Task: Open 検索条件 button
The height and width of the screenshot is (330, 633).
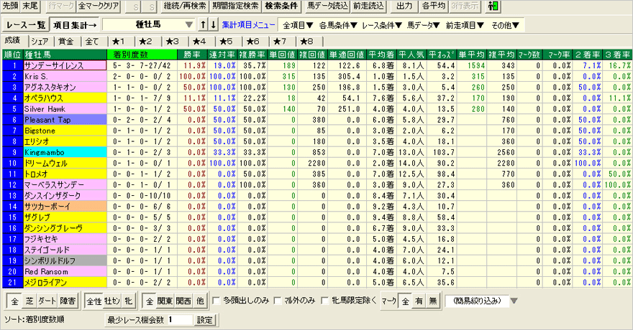Action: pos(281,6)
